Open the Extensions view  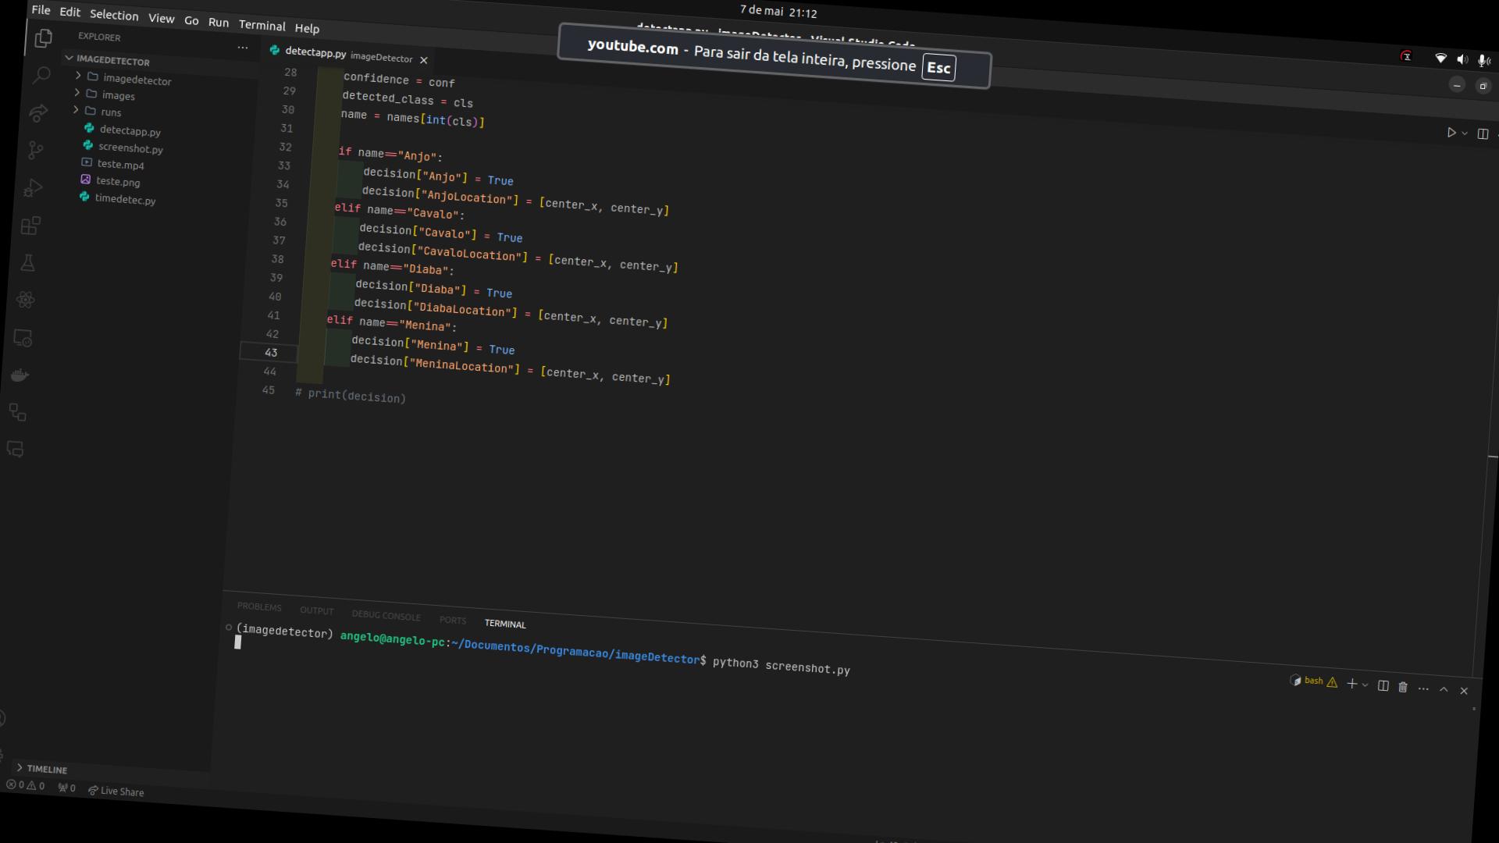click(30, 226)
